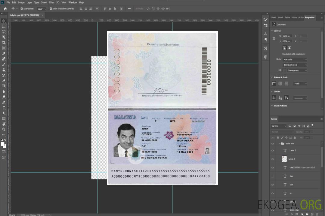Screen dimensions: 325x216
Task: Select the Gradient tool
Action: click(4, 86)
